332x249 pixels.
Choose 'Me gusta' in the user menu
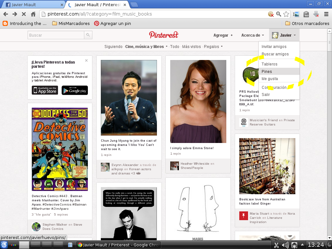coord(279,78)
